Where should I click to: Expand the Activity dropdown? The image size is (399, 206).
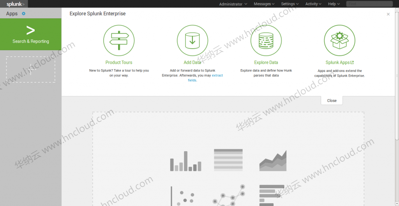tap(313, 4)
